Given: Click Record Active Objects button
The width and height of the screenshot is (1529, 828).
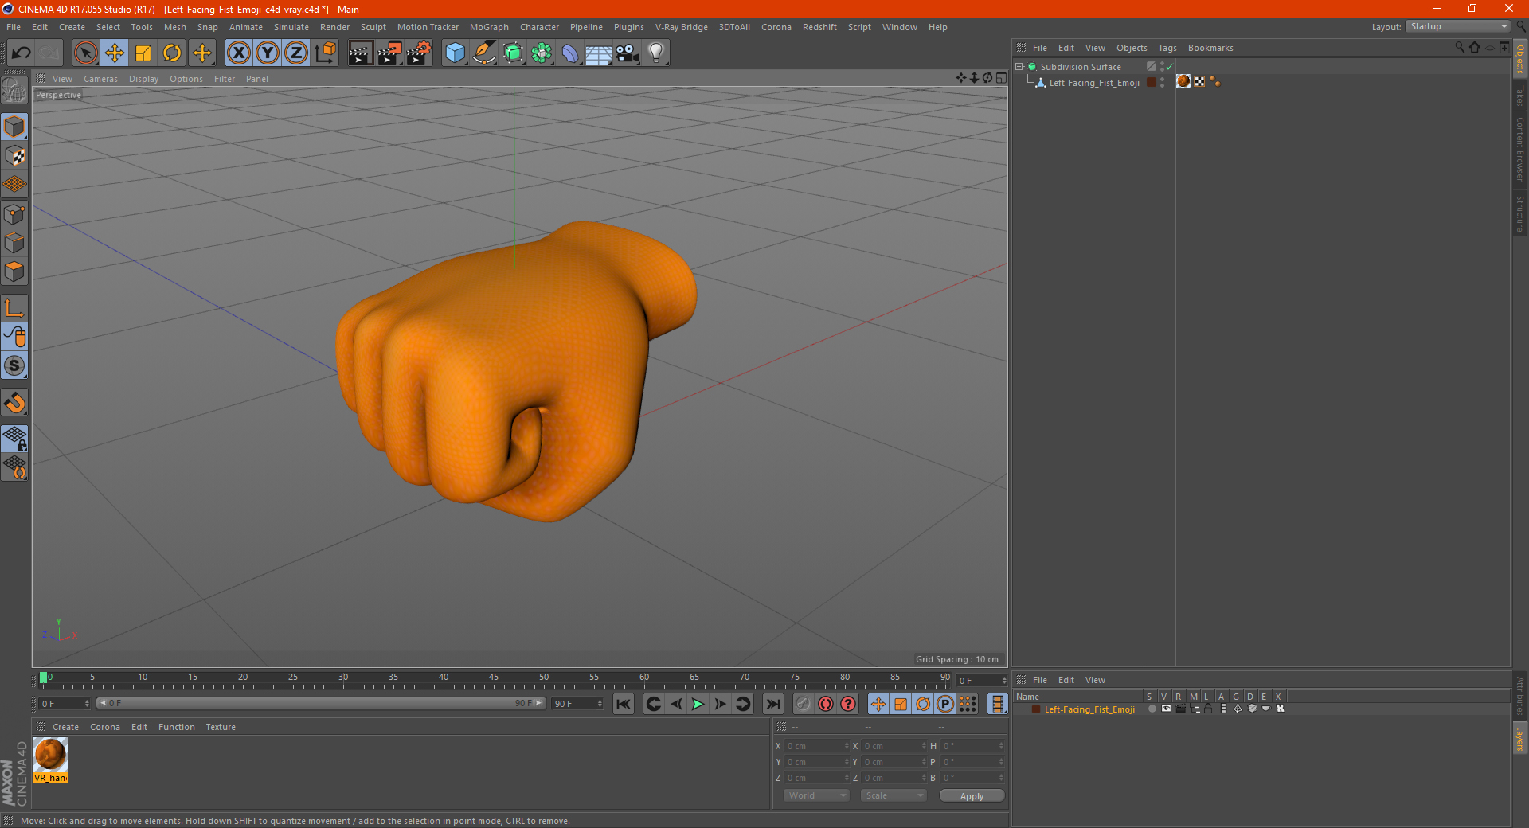Looking at the screenshot, I should point(804,704).
